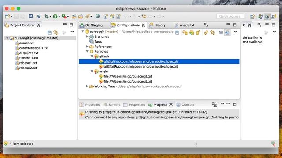Select the Tags node
The width and height of the screenshot is (282, 158).
tap(98, 42)
